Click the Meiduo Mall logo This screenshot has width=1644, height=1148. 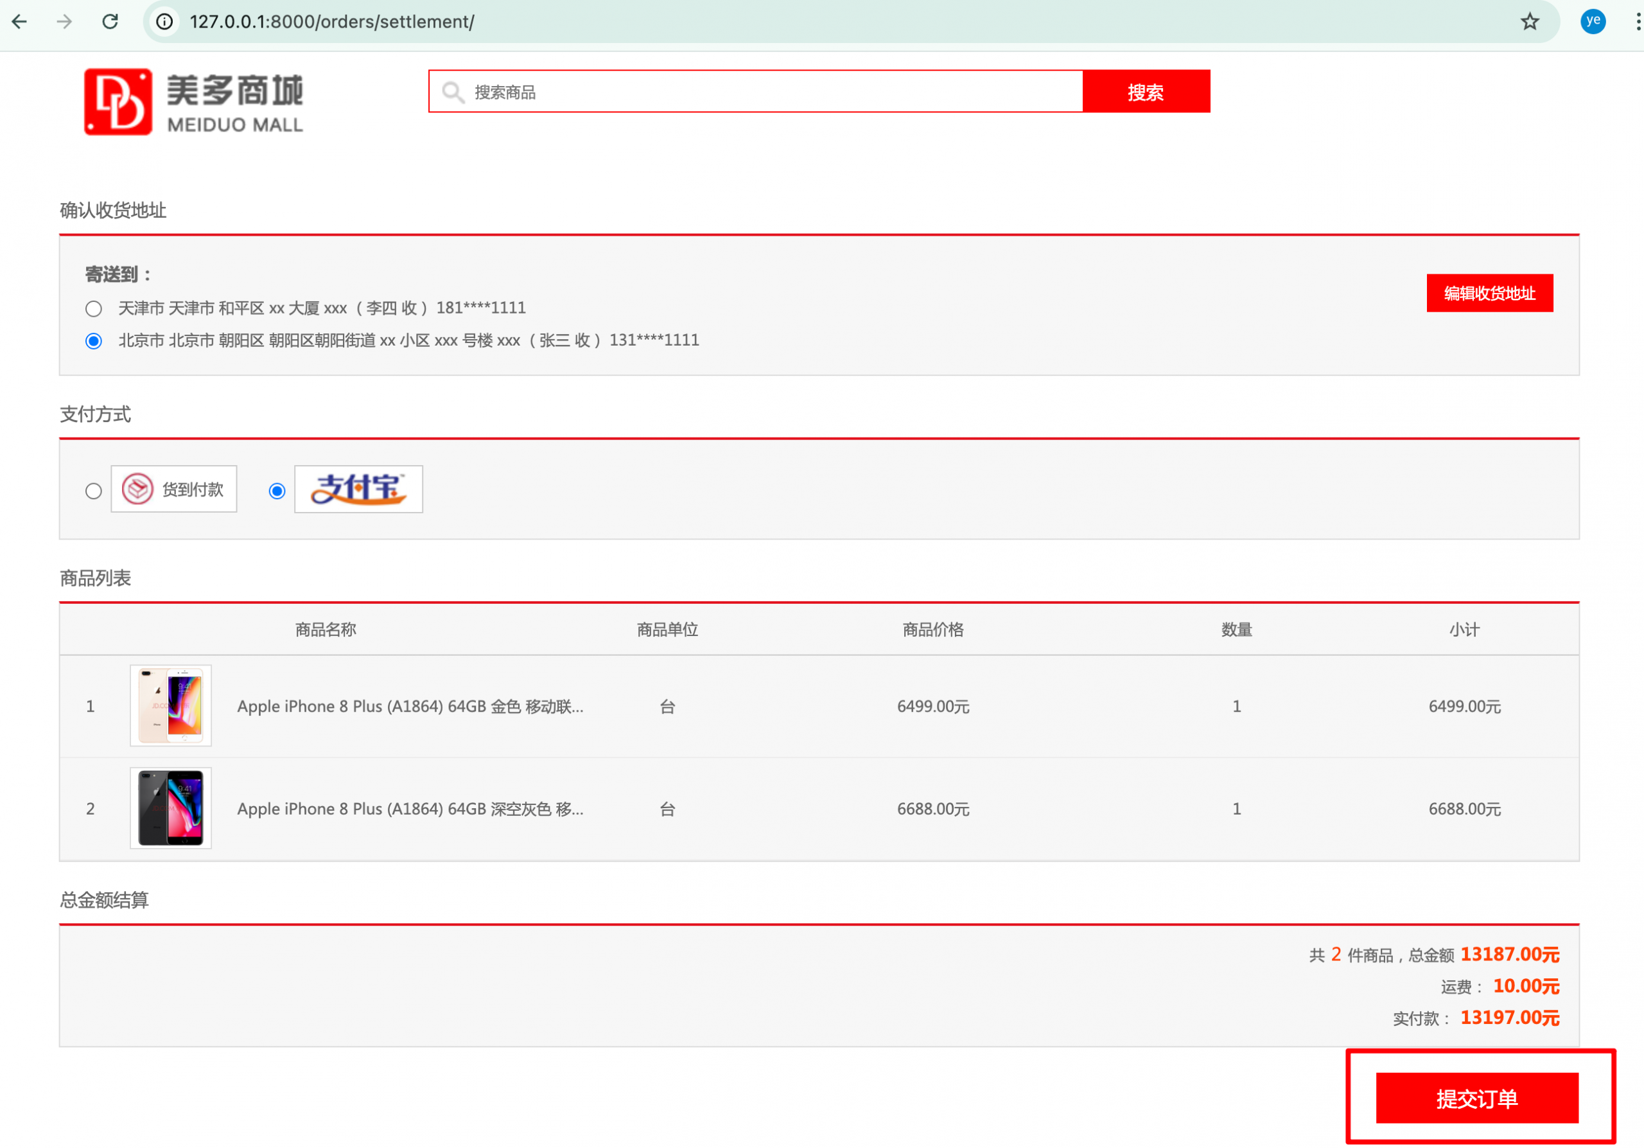(193, 102)
